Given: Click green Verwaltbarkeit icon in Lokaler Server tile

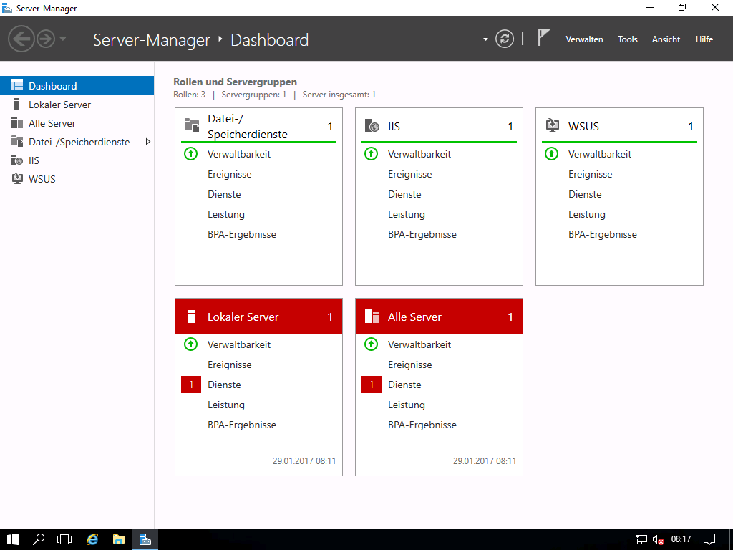Looking at the screenshot, I should point(190,344).
